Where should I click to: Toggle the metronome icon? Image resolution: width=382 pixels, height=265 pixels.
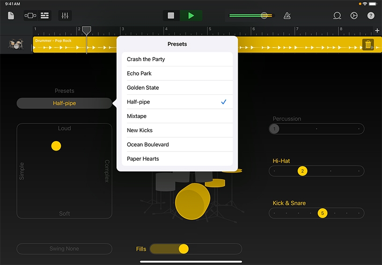click(x=287, y=16)
